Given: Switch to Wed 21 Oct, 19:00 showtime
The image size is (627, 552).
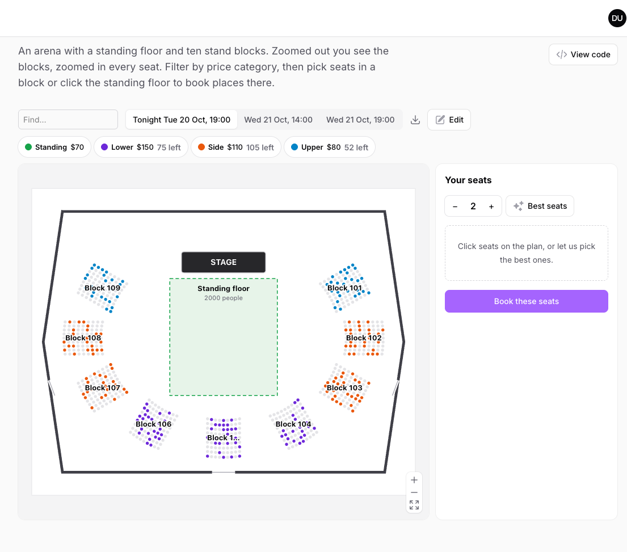Looking at the screenshot, I should point(360,120).
